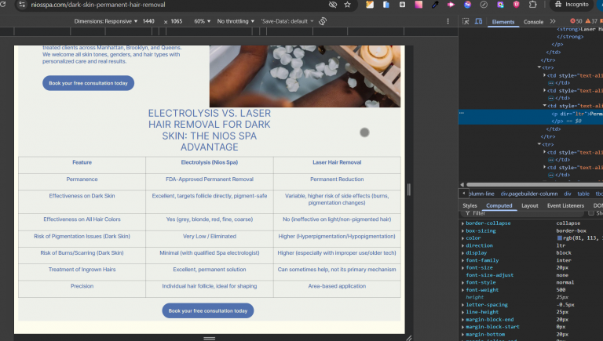Click the warning count 37 icon
Screen dimensions: 603x341
(x=591, y=21)
